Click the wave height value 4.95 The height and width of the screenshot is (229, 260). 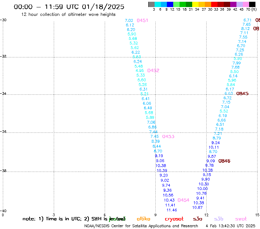tap(139, 70)
